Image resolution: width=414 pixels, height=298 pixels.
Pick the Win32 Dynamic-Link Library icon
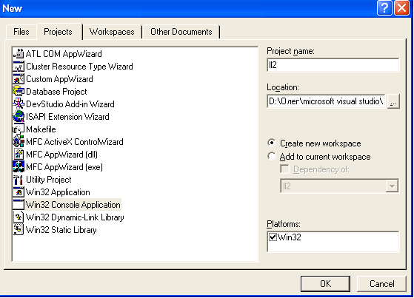[x=19, y=217]
